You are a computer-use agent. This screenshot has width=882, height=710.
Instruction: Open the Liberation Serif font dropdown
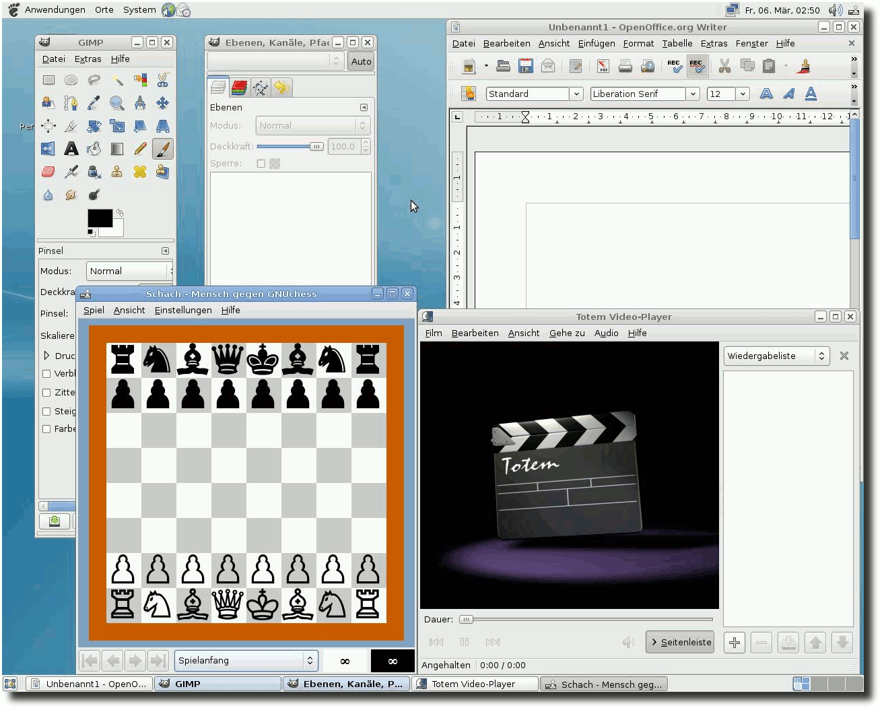click(x=693, y=94)
